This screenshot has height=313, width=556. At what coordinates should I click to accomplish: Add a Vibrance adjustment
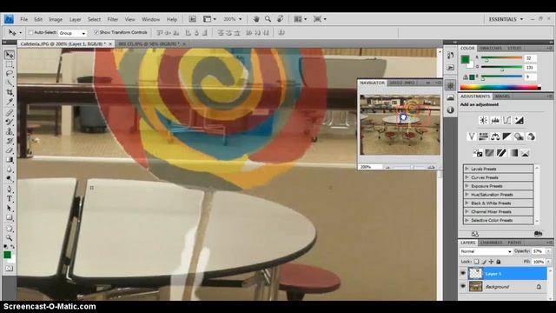(x=471, y=137)
